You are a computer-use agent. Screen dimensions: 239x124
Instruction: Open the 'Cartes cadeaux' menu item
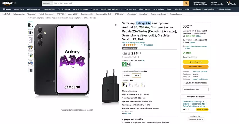[x=64, y=9]
